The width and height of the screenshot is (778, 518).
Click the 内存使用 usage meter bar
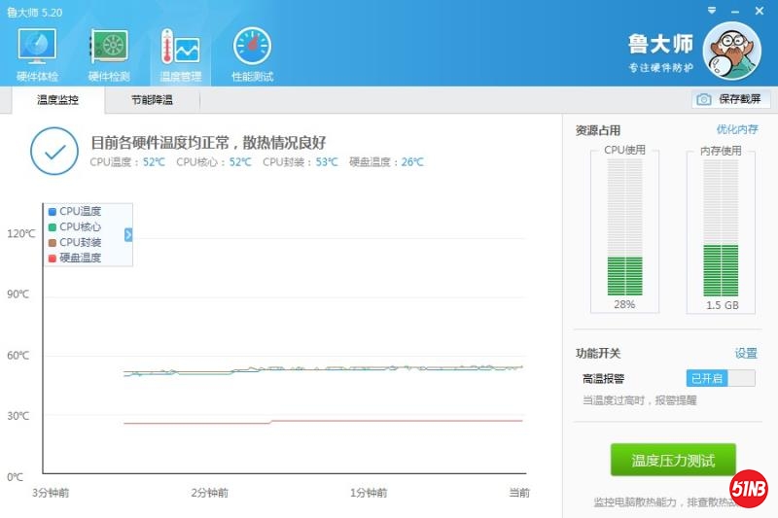tap(721, 226)
